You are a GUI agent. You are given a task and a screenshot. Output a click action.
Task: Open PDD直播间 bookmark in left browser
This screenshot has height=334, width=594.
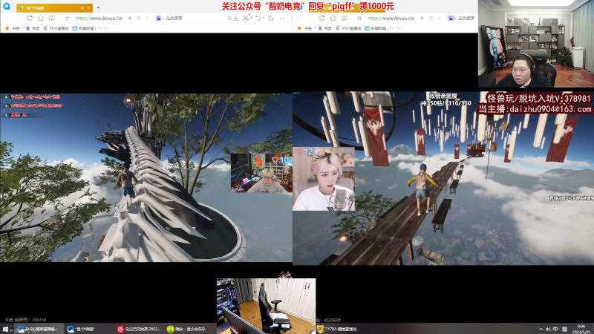56,28
